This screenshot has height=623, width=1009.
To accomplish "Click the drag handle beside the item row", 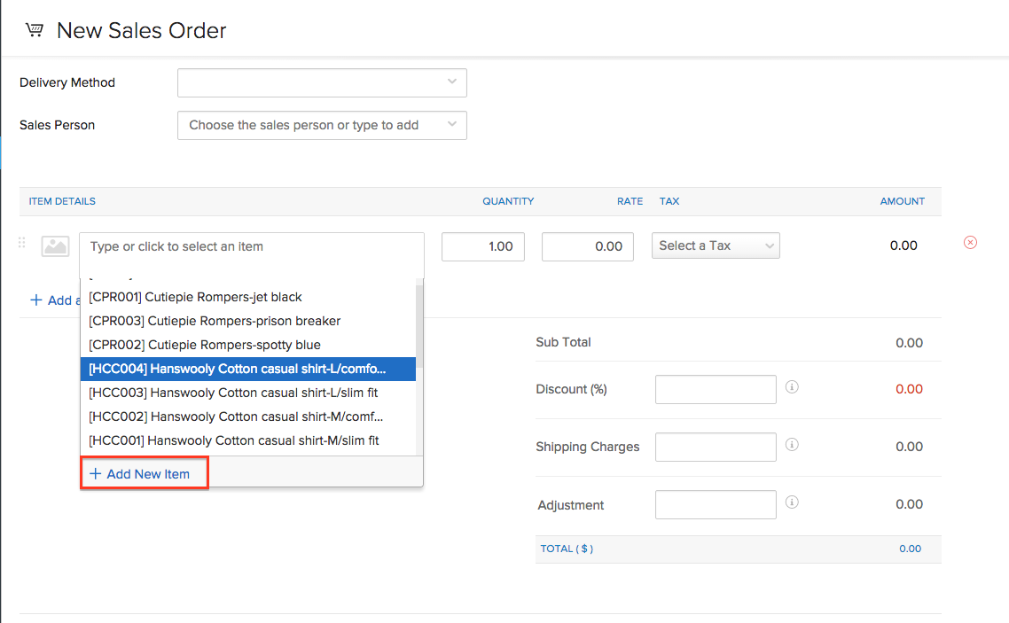I will [21, 242].
